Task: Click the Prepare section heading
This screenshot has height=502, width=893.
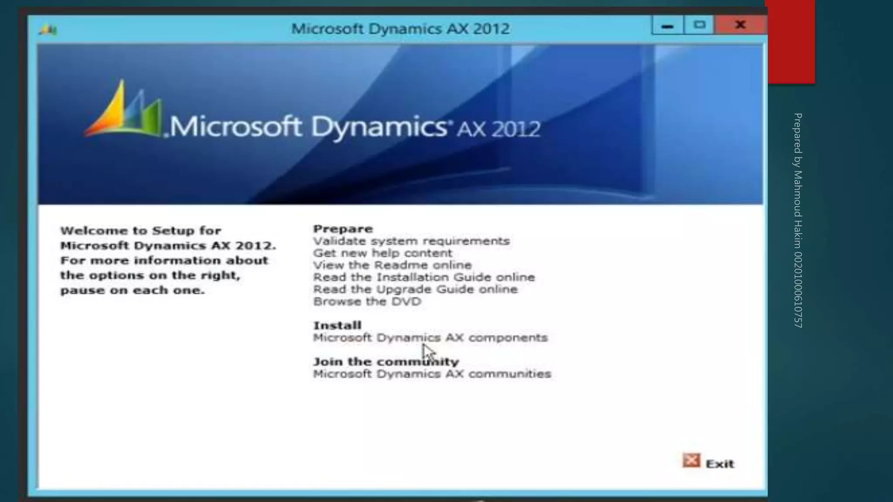Action: [x=343, y=229]
